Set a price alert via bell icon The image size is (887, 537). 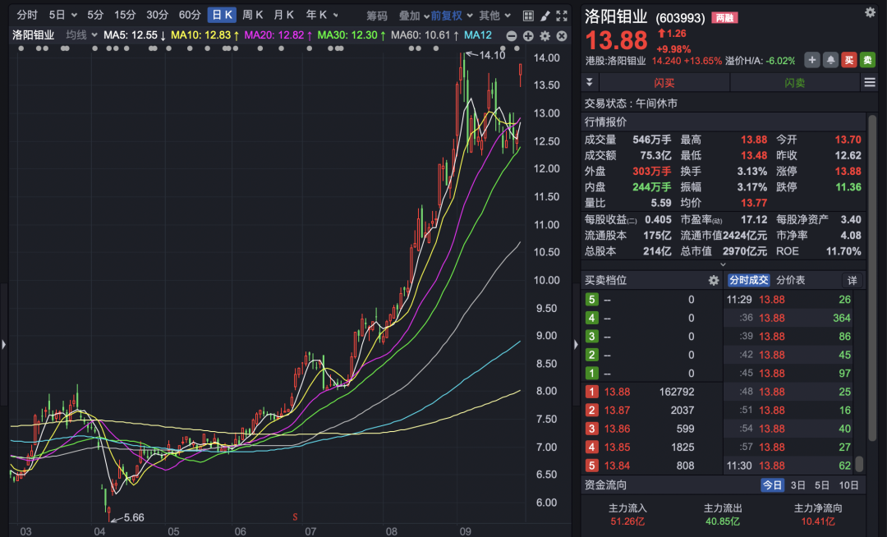coord(830,59)
